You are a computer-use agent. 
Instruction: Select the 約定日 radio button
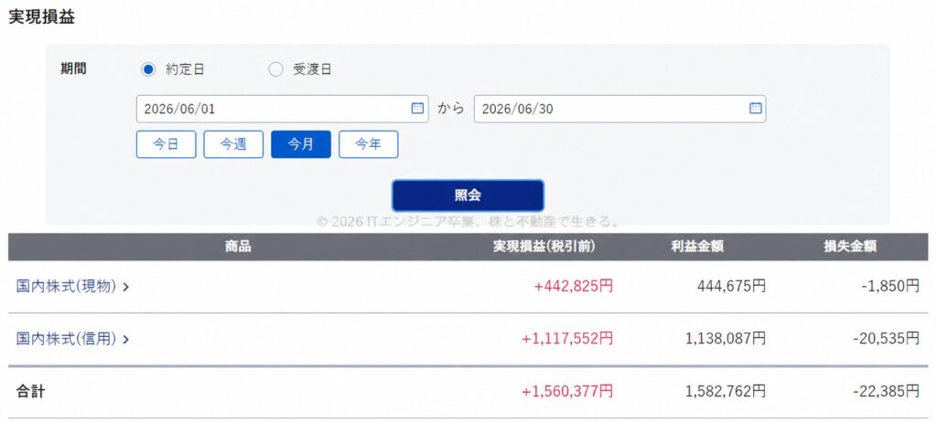(147, 69)
